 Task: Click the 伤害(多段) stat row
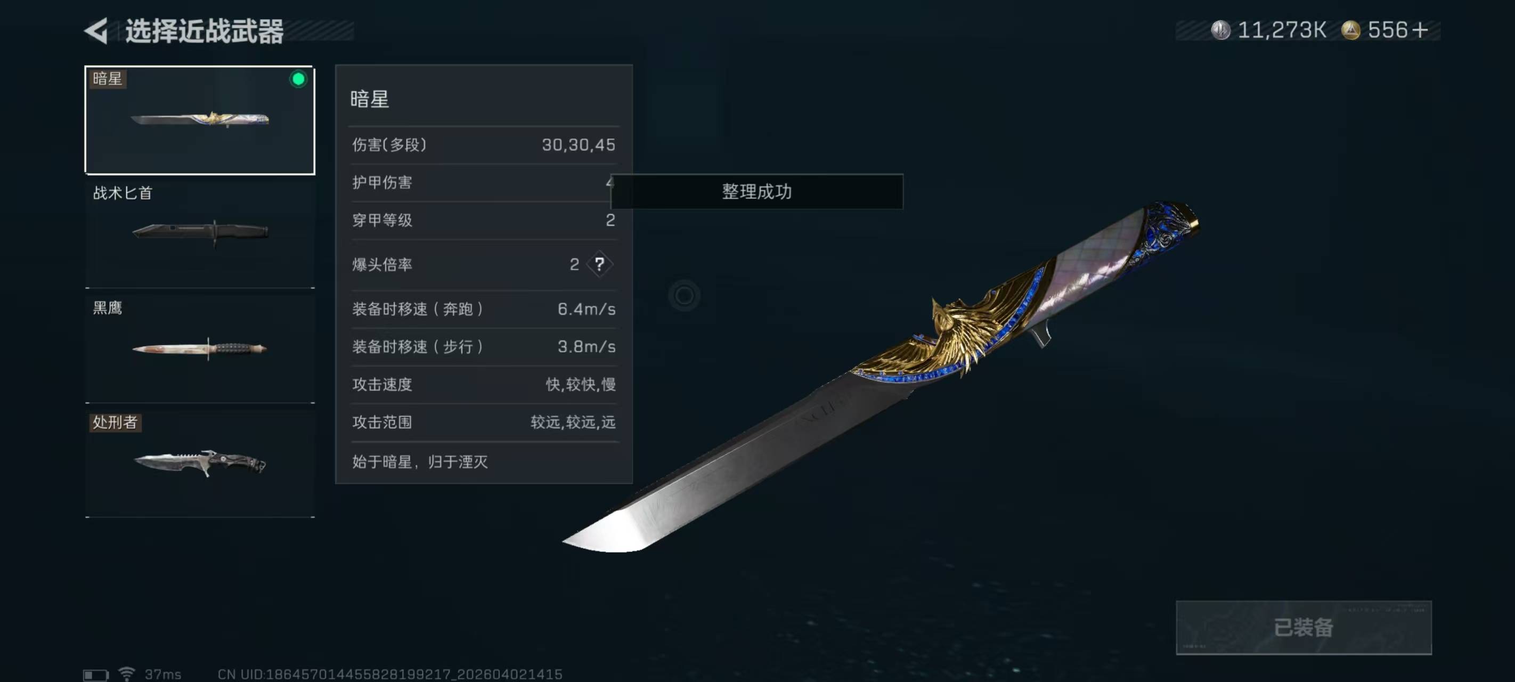(484, 145)
